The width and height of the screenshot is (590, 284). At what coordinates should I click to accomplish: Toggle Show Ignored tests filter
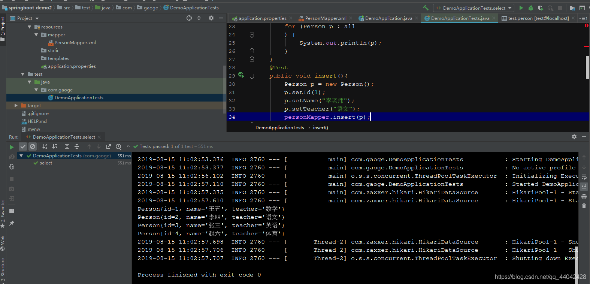(33, 146)
